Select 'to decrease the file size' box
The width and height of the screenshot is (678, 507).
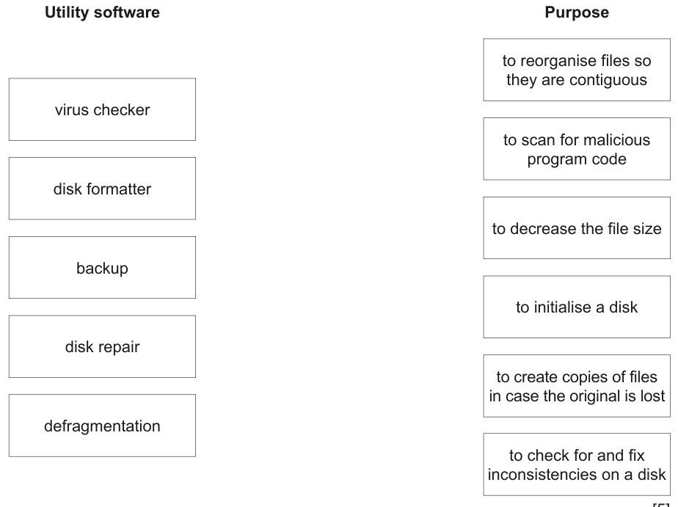click(577, 228)
